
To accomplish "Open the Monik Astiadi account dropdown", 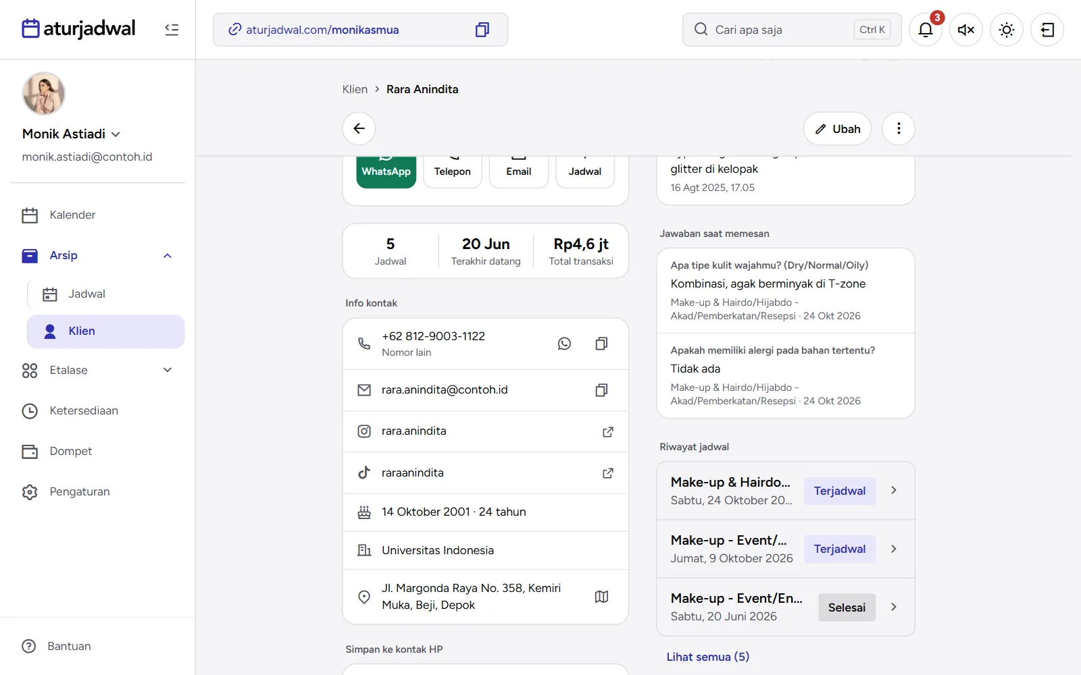I will (x=72, y=134).
